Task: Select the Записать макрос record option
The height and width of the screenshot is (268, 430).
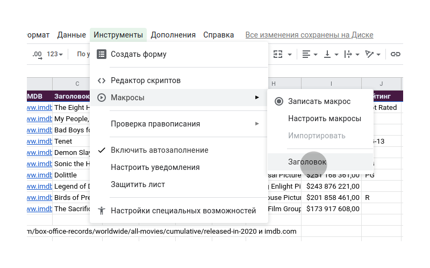Action: [x=319, y=101]
